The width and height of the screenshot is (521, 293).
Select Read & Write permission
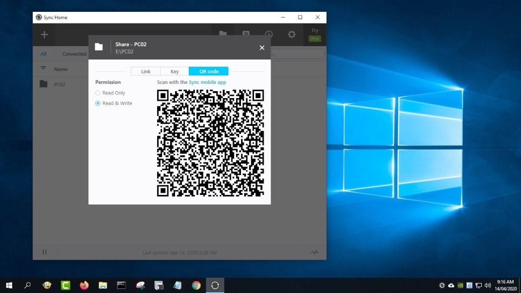(x=114, y=103)
